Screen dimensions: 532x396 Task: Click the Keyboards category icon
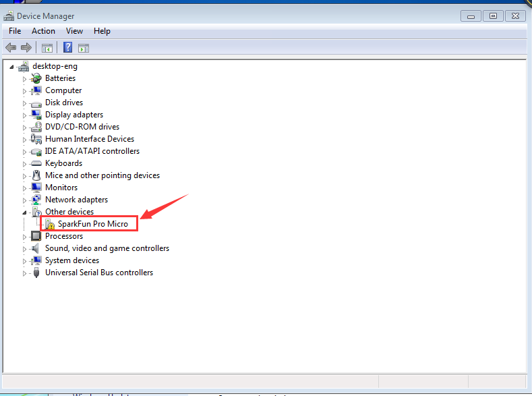click(36, 163)
